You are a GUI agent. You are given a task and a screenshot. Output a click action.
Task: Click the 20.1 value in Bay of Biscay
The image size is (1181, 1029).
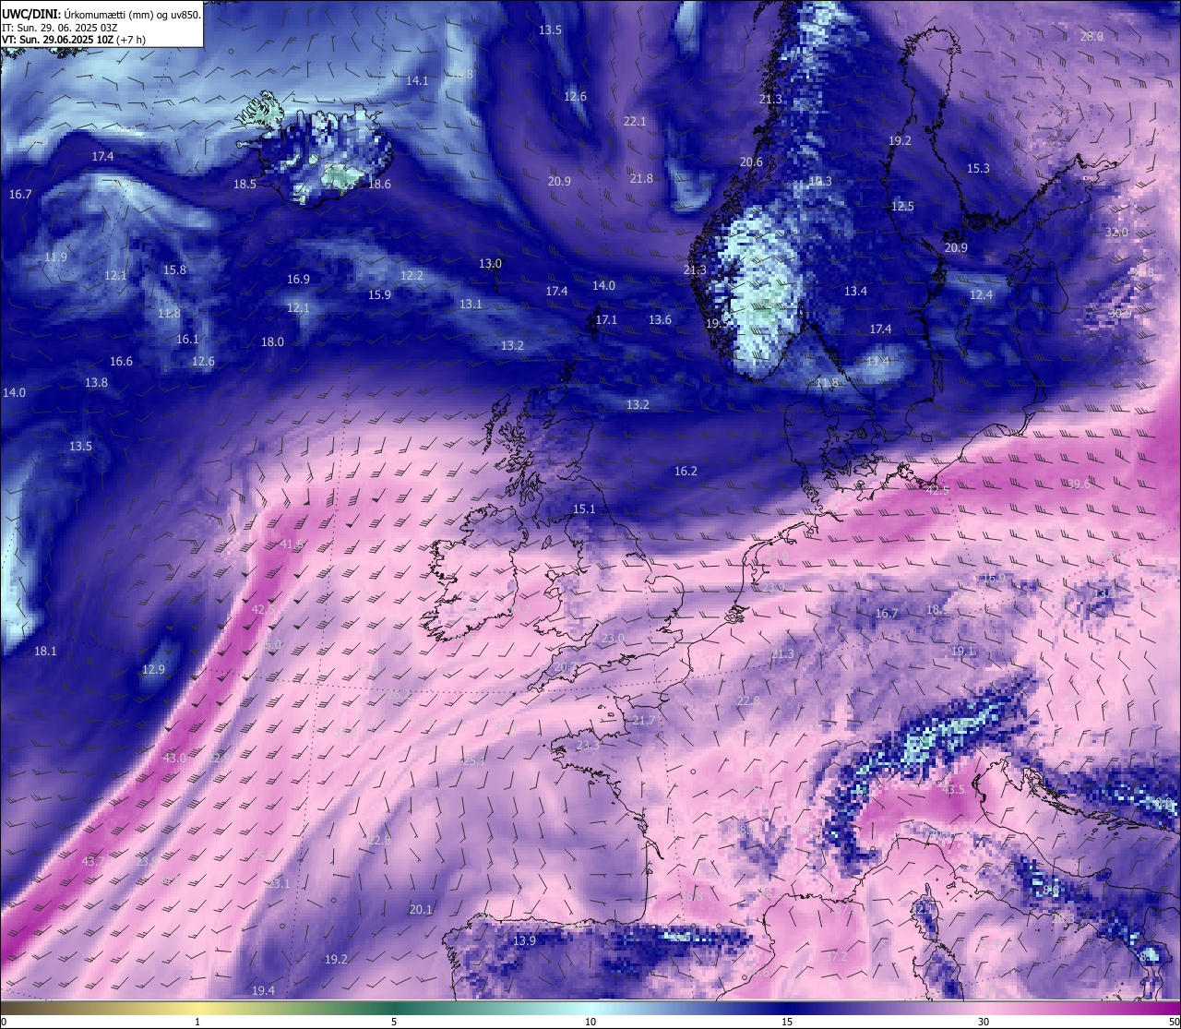tap(421, 909)
